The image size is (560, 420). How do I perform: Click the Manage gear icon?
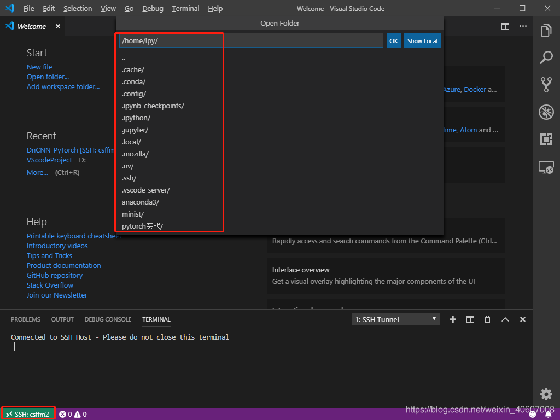point(546,394)
